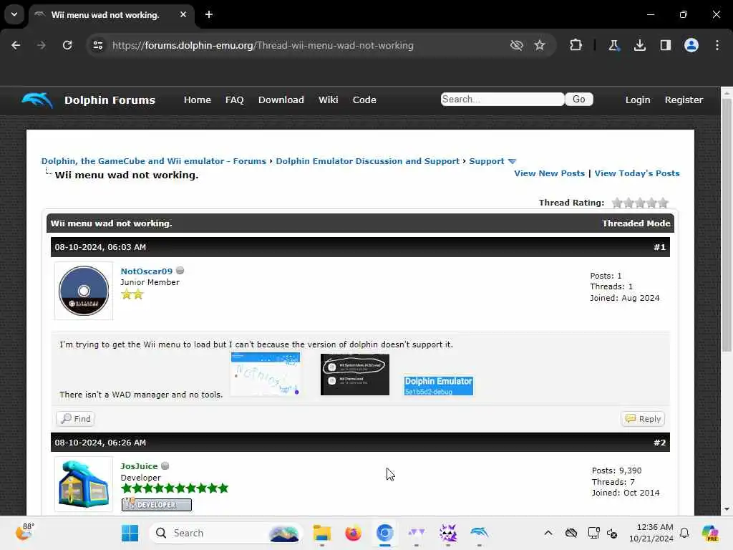Viewport: 733px width, 550px height.
Task: Open site information icon in address bar
Action: tap(97, 45)
